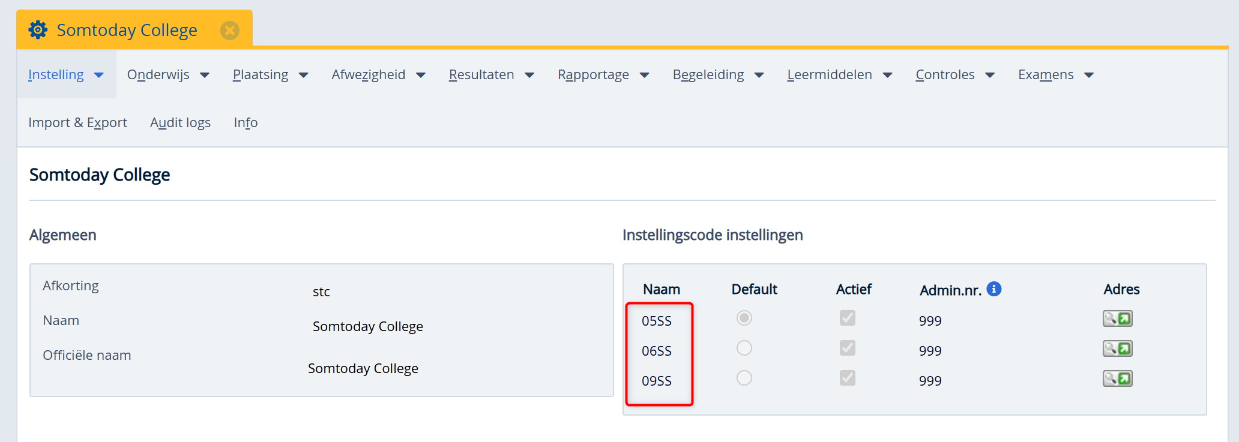This screenshot has width=1239, height=442.
Task: Toggle Actief checkbox for 06SS
Action: (x=847, y=348)
